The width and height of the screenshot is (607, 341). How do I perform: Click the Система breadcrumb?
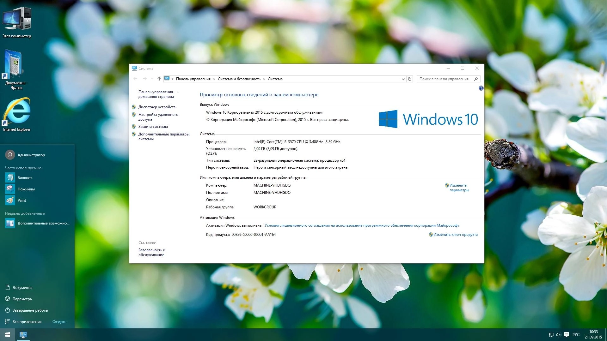coord(275,79)
